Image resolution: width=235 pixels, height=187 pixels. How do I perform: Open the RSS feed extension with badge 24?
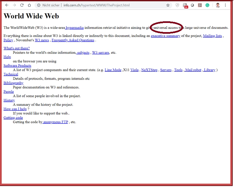click(185, 6)
